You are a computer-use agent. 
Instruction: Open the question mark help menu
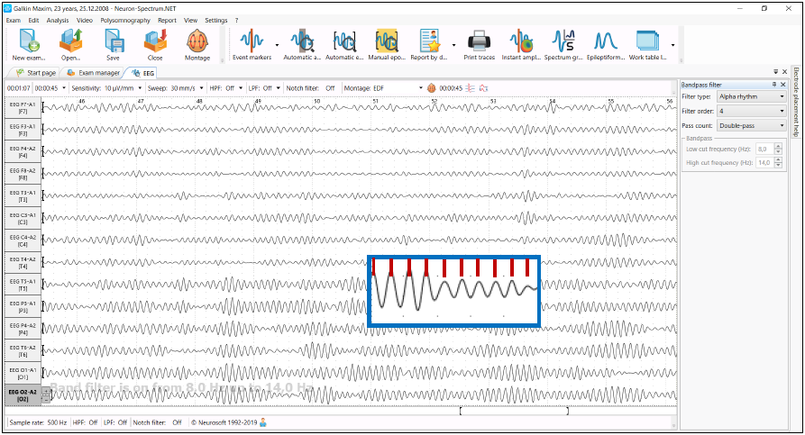pyautogui.click(x=237, y=21)
